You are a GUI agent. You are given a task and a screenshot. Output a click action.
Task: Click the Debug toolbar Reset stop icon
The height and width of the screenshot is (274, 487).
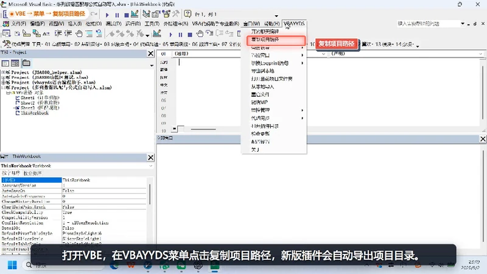click(x=190, y=35)
